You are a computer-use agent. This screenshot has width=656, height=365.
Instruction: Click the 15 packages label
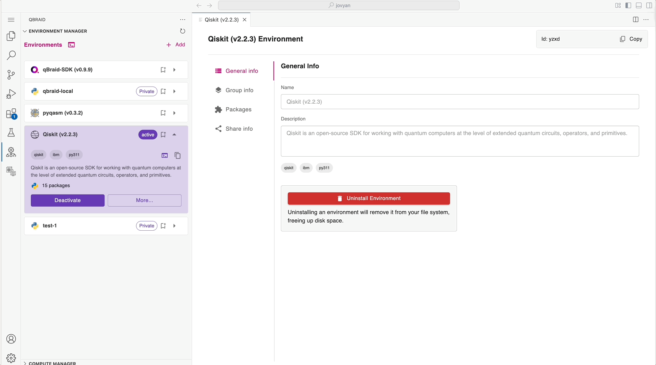56,185
